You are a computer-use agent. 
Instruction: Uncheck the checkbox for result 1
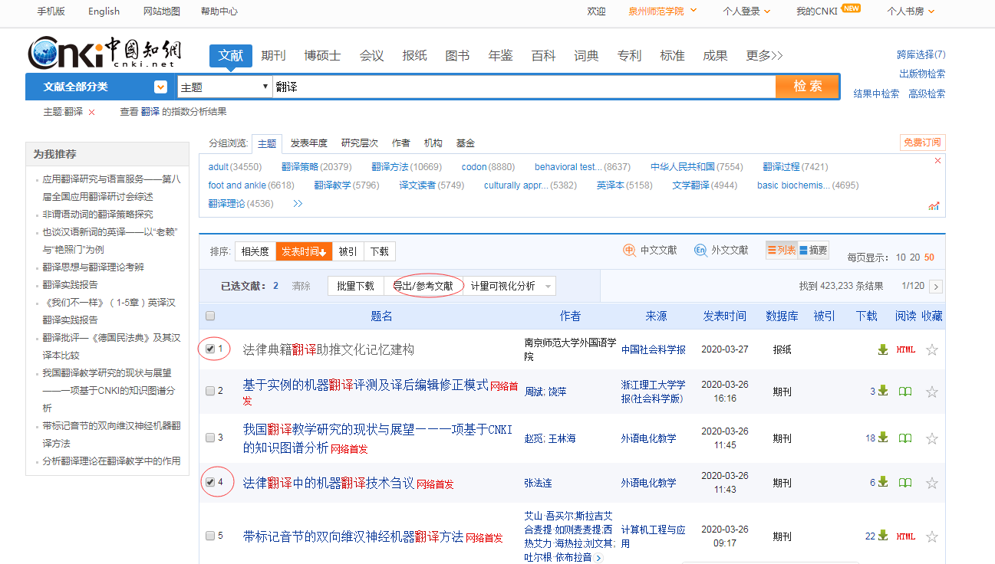click(210, 349)
